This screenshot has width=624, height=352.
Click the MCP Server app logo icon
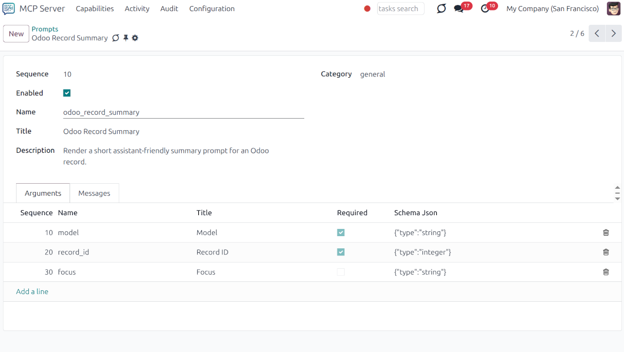pos(8,8)
